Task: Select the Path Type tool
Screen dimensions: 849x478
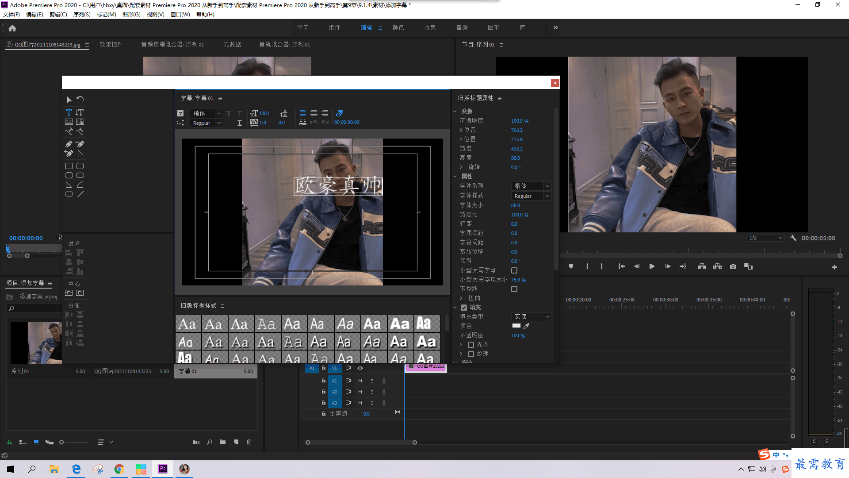Action: point(69,131)
